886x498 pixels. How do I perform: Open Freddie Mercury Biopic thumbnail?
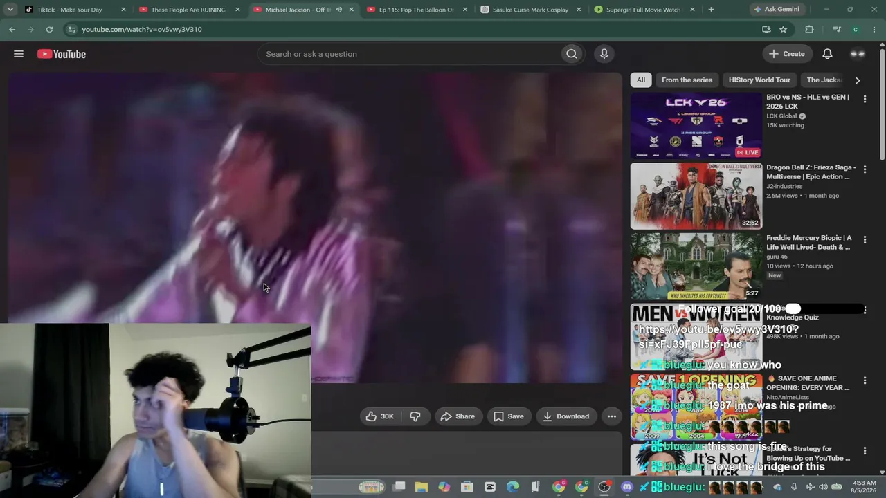click(x=696, y=266)
